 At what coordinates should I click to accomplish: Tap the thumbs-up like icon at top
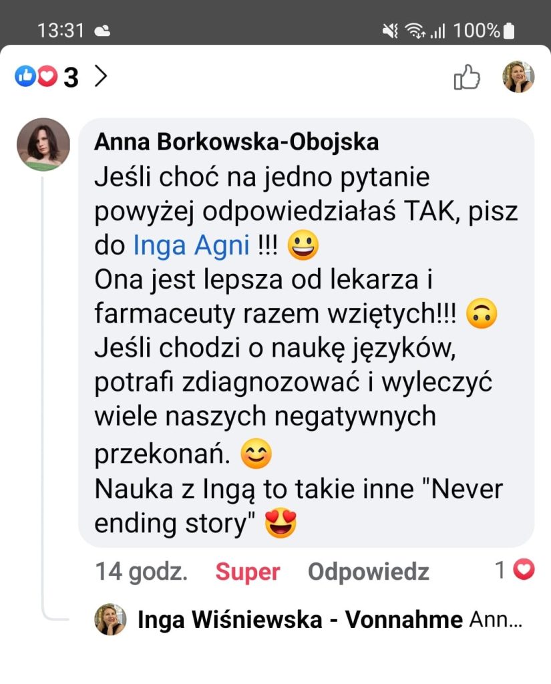coord(467,77)
